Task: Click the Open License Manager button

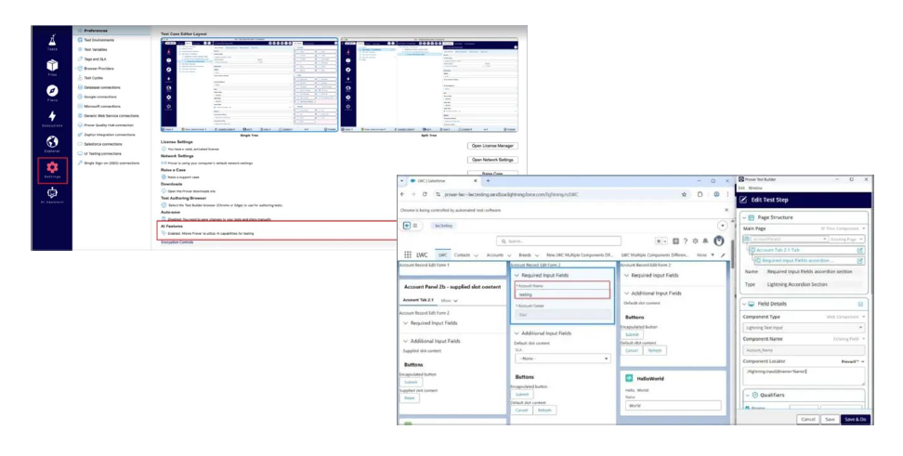Action: pos(491,146)
